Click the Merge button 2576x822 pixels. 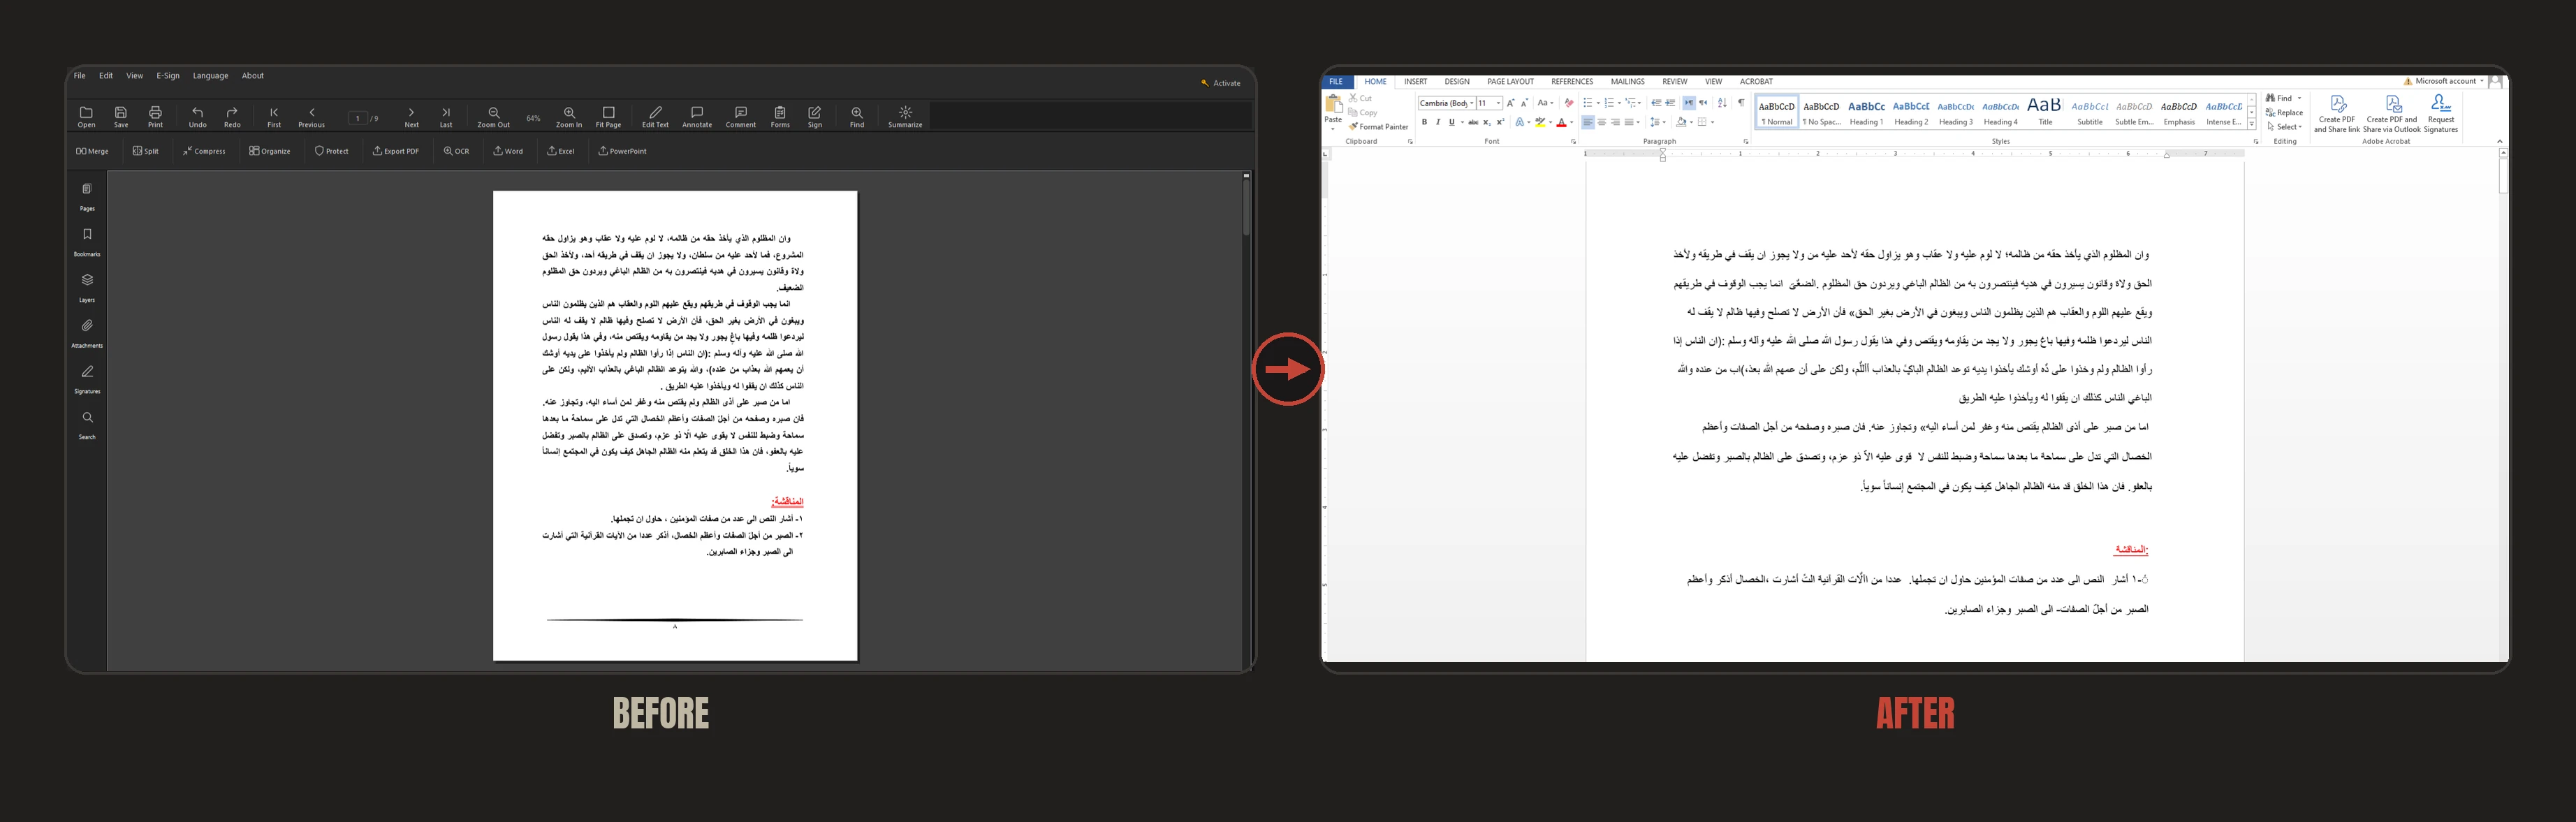[92, 151]
